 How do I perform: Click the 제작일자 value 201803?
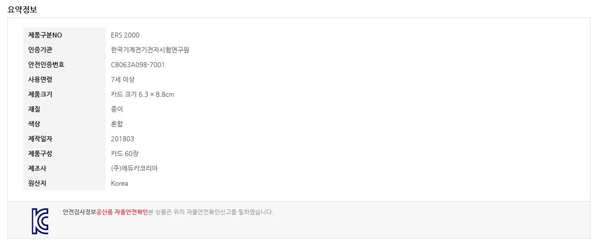point(123,139)
